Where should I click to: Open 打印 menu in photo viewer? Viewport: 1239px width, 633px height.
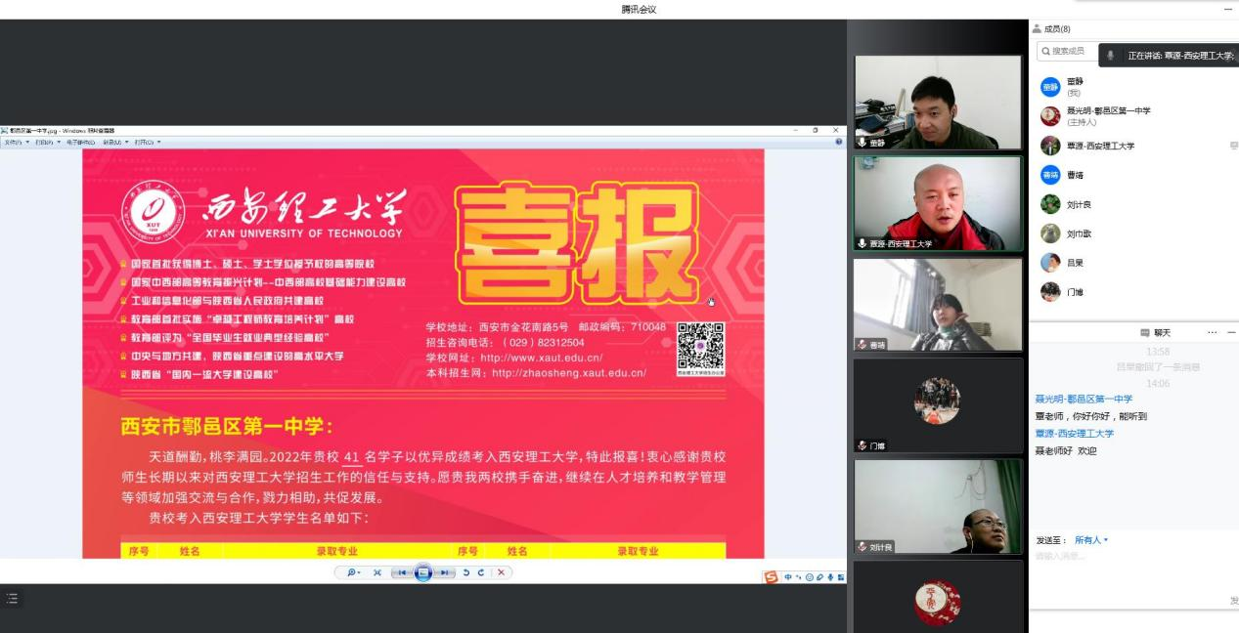click(x=48, y=142)
